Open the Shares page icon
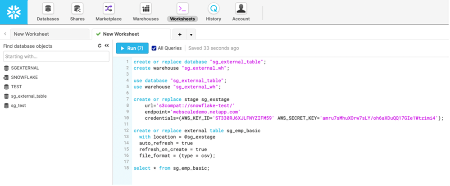The image size is (450, 186). click(x=77, y=9)
